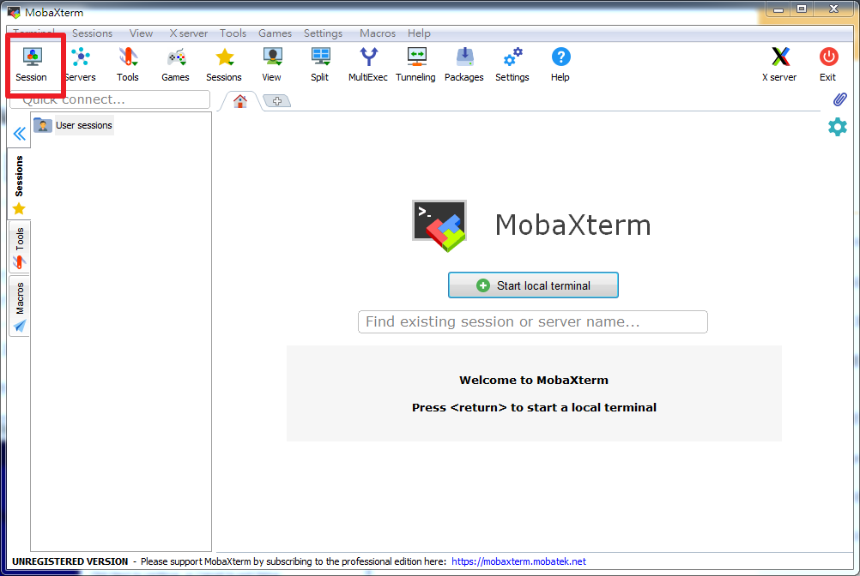Open the Settings menu in menu bar
This screenshot has height=576, width=860.
[x=323, y=33]
